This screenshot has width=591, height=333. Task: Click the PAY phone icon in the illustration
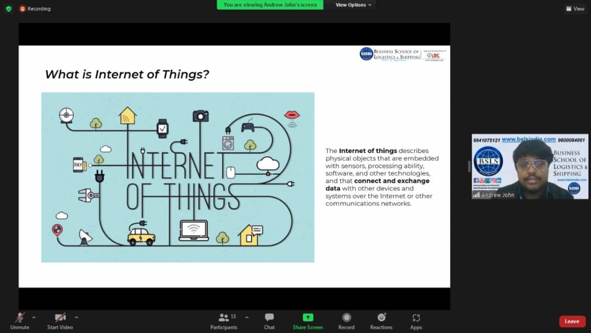[79, 165]
